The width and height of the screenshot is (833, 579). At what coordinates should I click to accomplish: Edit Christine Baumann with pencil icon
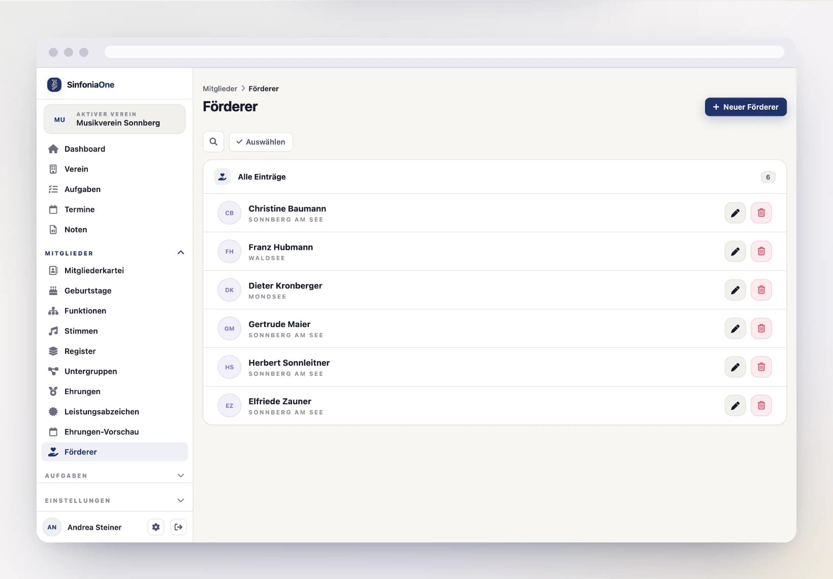735,213
